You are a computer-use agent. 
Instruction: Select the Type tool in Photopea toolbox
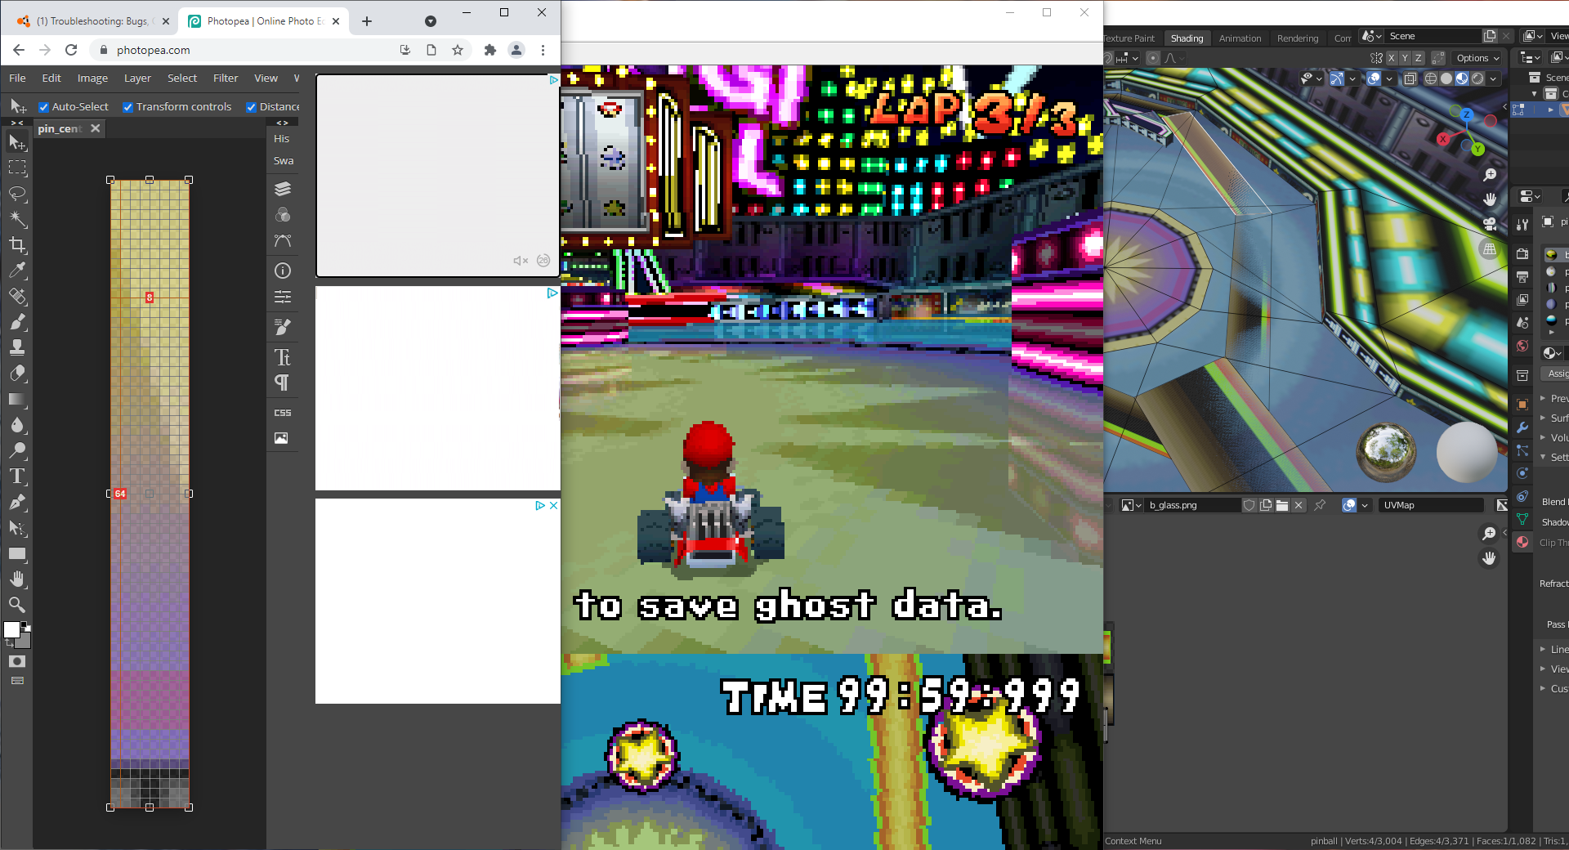(17, 476)
